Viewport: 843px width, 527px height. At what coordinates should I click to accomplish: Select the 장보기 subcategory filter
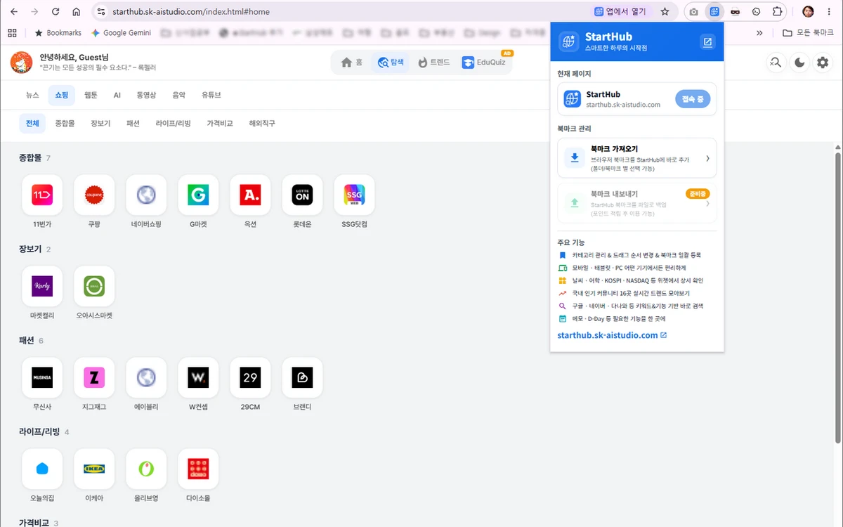click(100, 123)
